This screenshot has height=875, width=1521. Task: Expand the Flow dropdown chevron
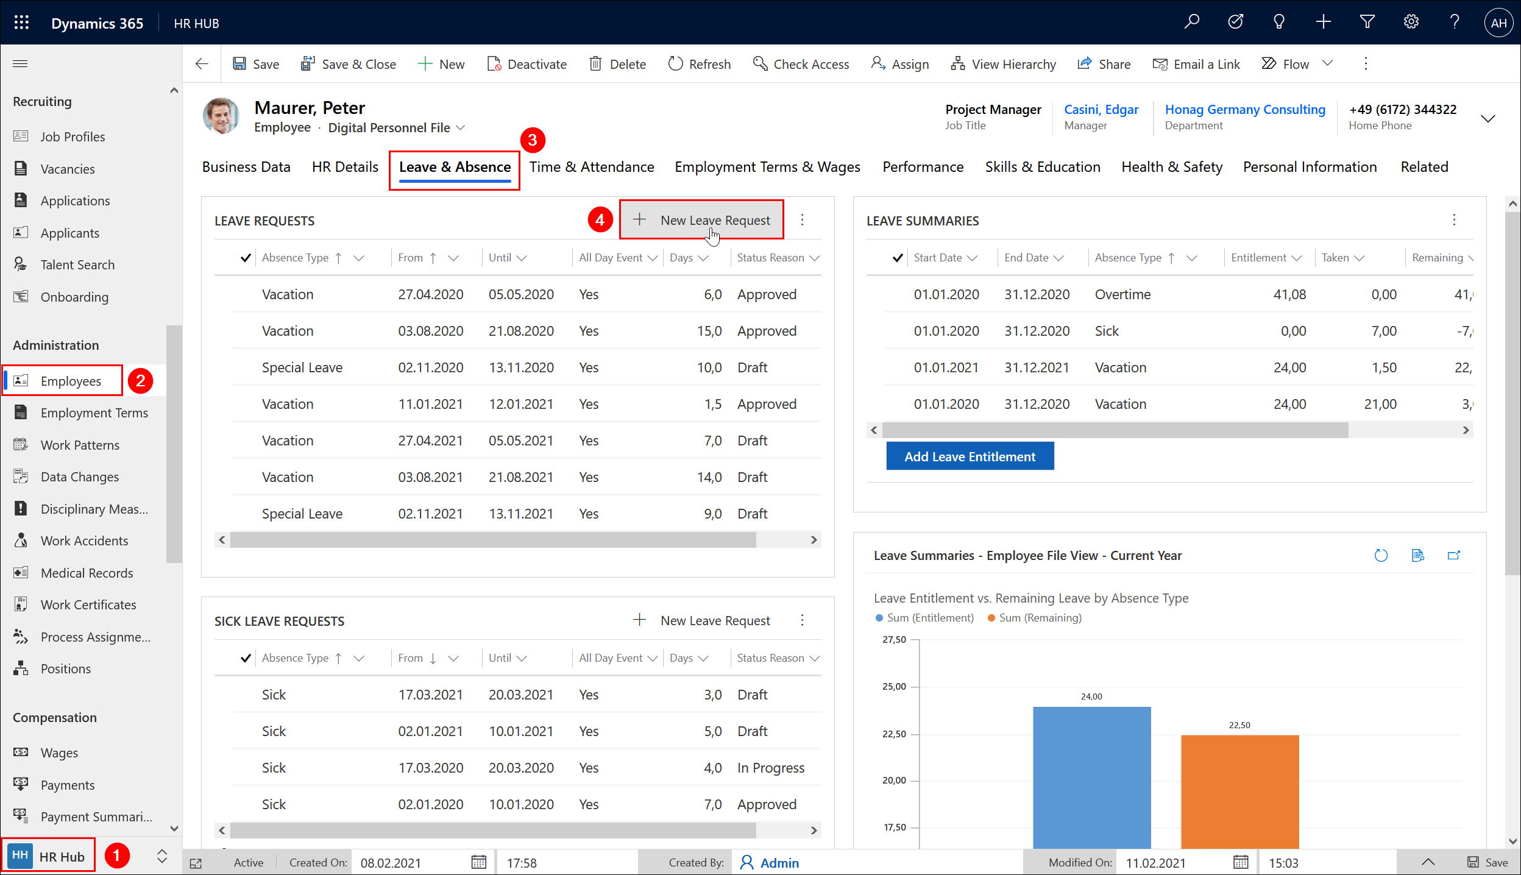tap(1327, 64)
